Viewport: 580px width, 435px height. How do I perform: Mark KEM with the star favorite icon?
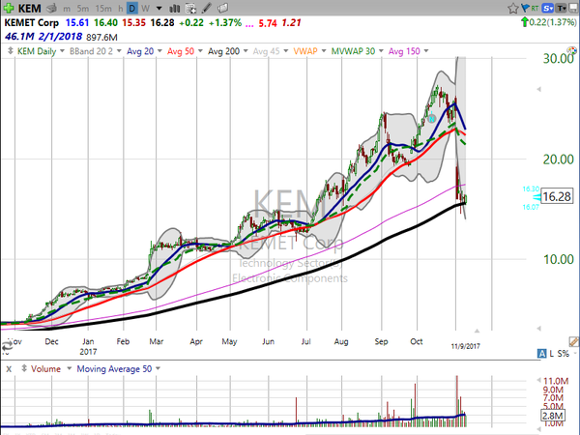click(513, 8)
